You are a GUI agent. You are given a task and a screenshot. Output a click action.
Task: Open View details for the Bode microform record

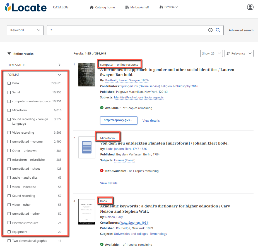[108, 183]
